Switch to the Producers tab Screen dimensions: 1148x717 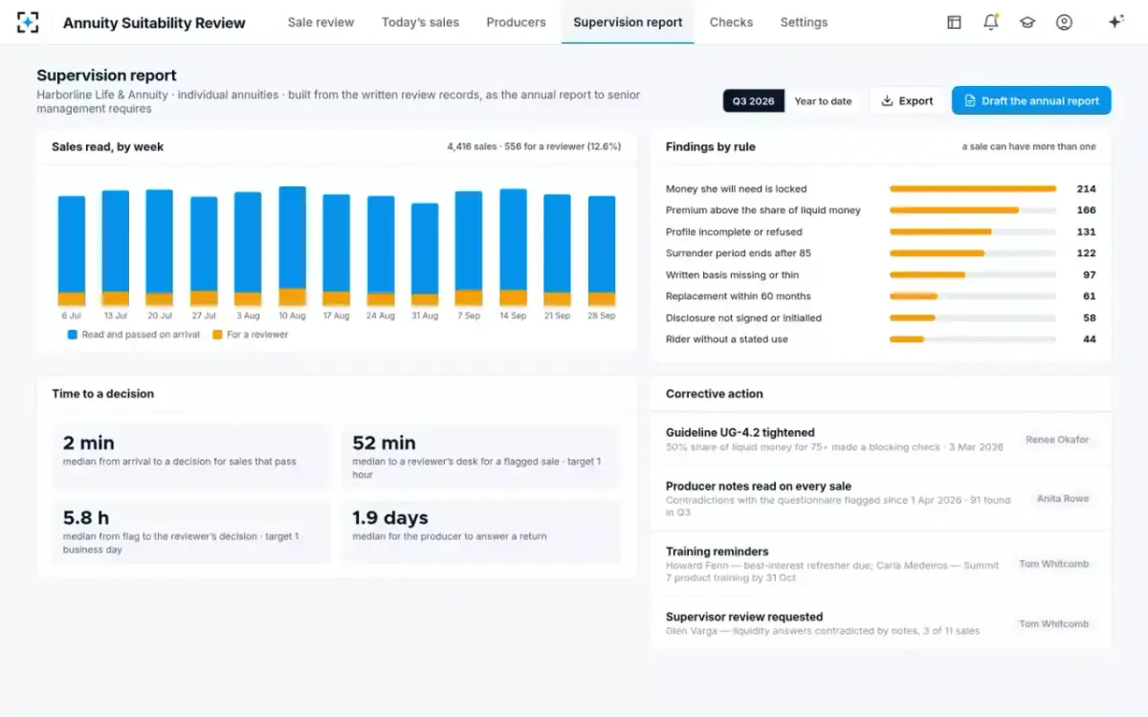(x=516, y=22)
